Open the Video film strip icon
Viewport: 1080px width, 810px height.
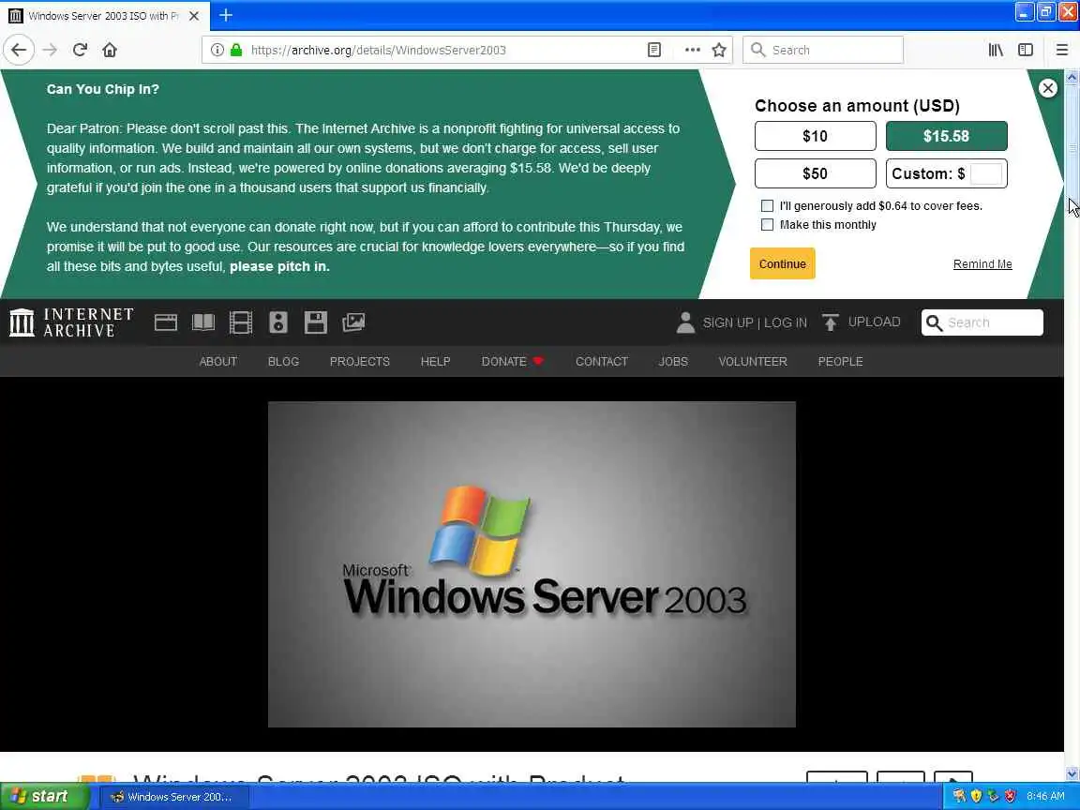pyautogui.click(x=240, y=322)
